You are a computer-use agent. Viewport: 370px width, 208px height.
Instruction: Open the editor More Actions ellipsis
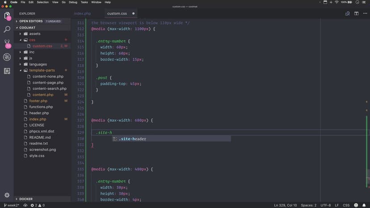[365, 13]
